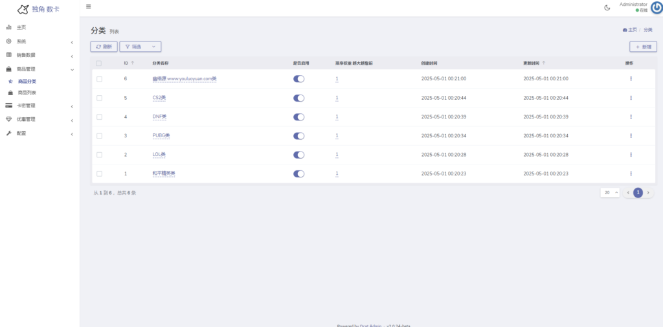Expand the 系统 sidebar menu

click(39, 41)
